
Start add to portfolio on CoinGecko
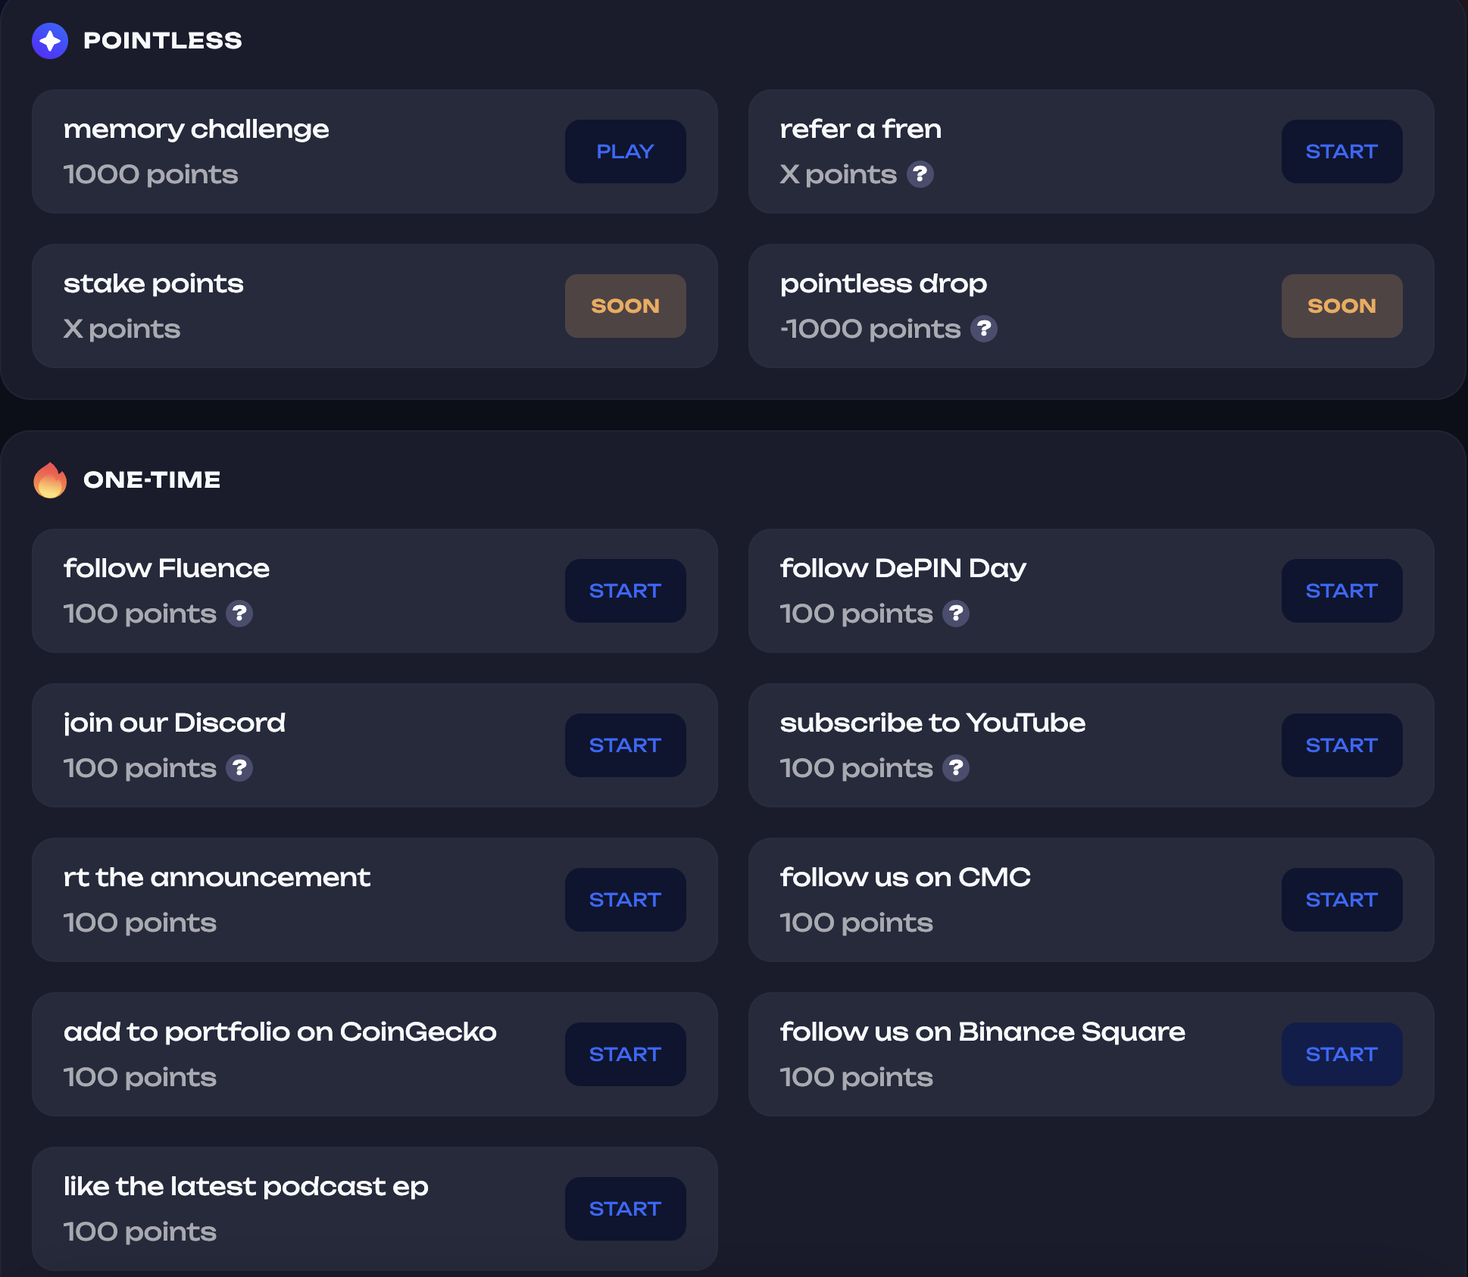(x=626, y=1054)
